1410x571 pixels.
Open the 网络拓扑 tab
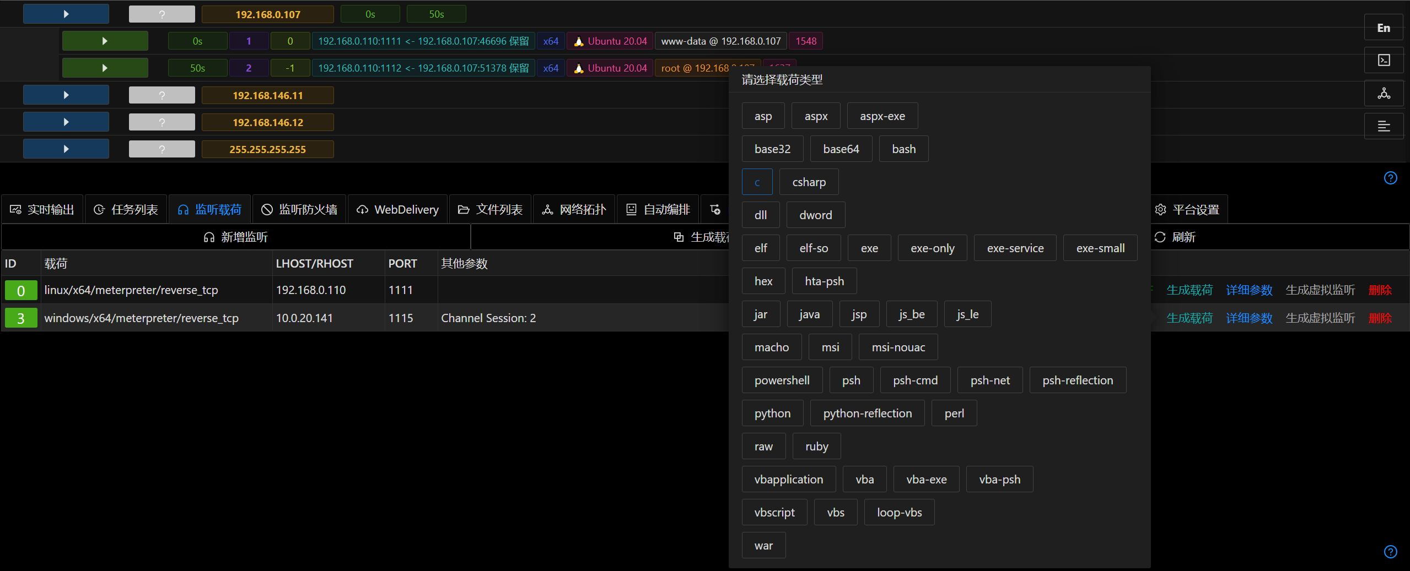574,209
